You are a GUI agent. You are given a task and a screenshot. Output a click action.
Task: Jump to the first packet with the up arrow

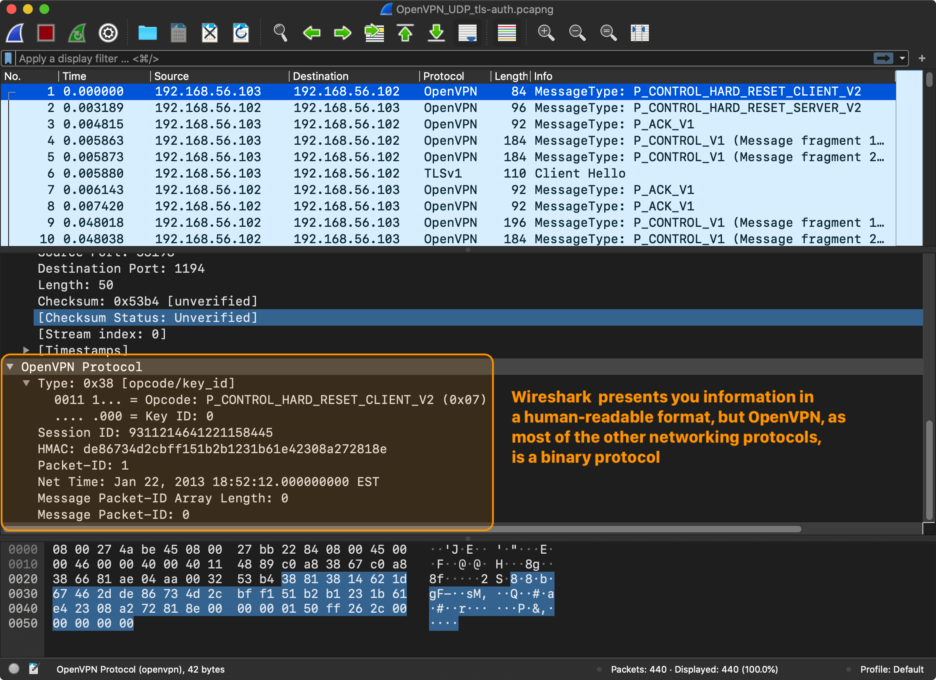tap(405, 33)
